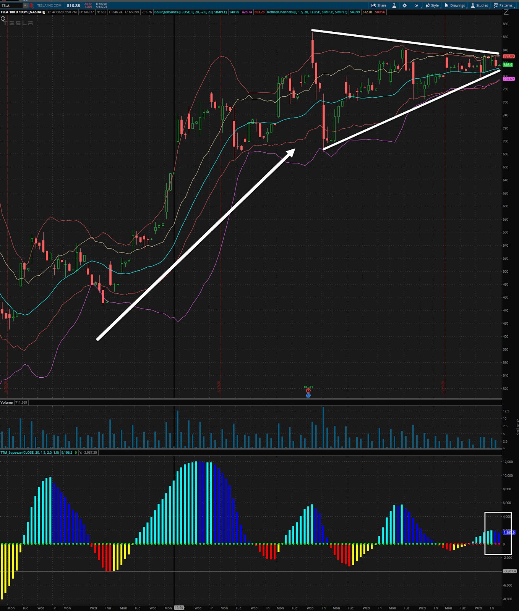
Task: Click the 15:50 highlighted time axis label
Action: (x=179, y=608)
